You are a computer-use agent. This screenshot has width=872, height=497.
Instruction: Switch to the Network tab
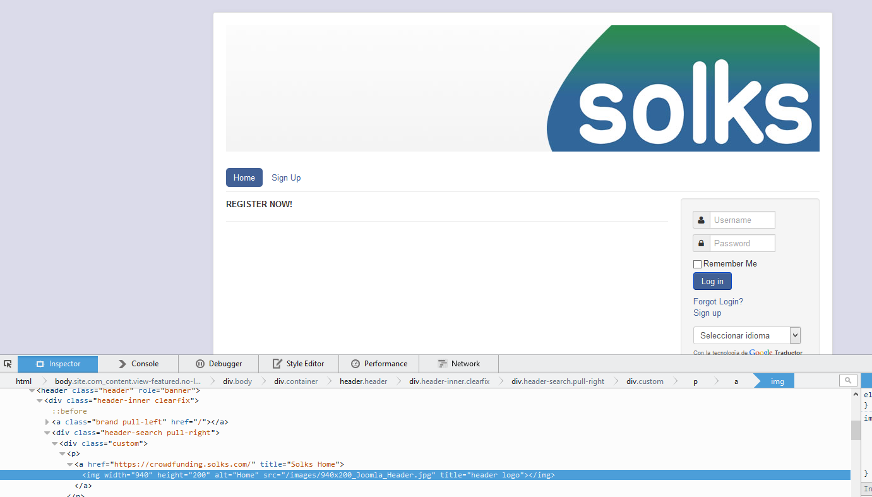pos(459,364)
